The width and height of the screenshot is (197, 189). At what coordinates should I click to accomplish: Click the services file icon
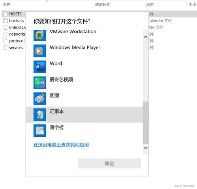tap(5, 48)
